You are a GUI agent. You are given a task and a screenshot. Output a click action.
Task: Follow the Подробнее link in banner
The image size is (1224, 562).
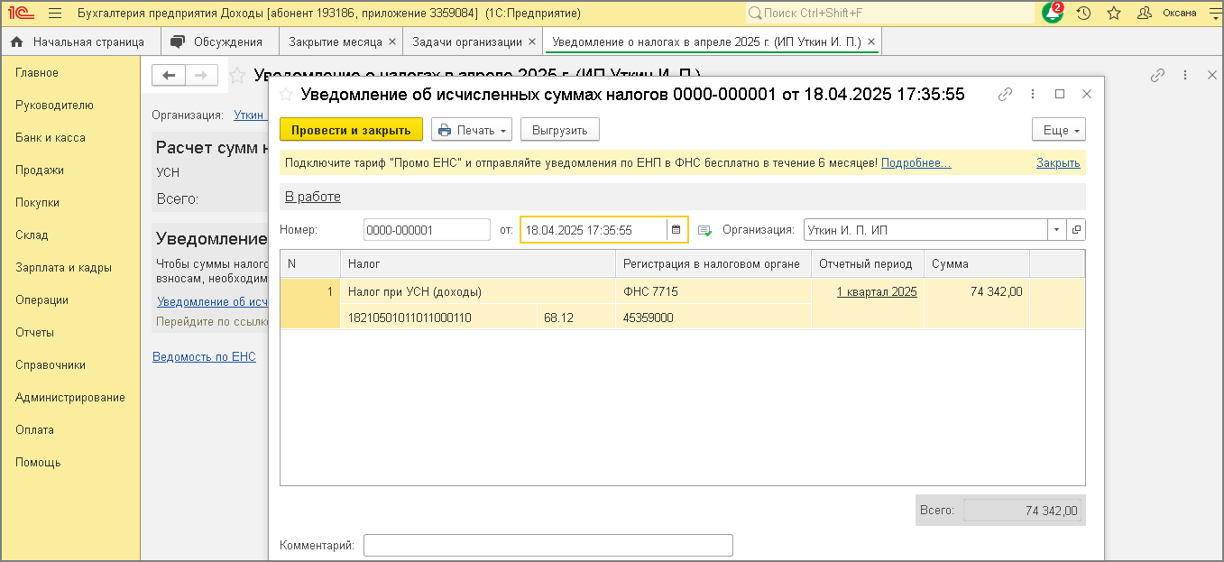[x=916, y=163]
